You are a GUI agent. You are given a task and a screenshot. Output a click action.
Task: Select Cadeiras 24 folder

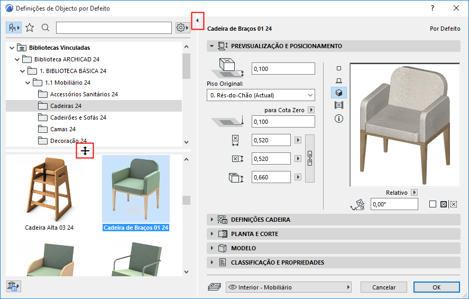[94, 106]
